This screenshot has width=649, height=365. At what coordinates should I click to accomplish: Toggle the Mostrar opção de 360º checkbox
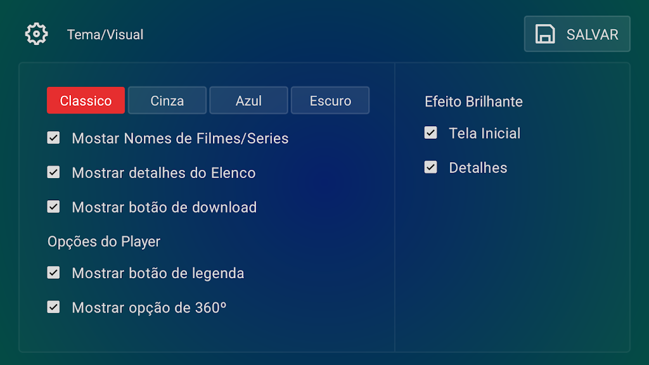[x=54, y=307]
